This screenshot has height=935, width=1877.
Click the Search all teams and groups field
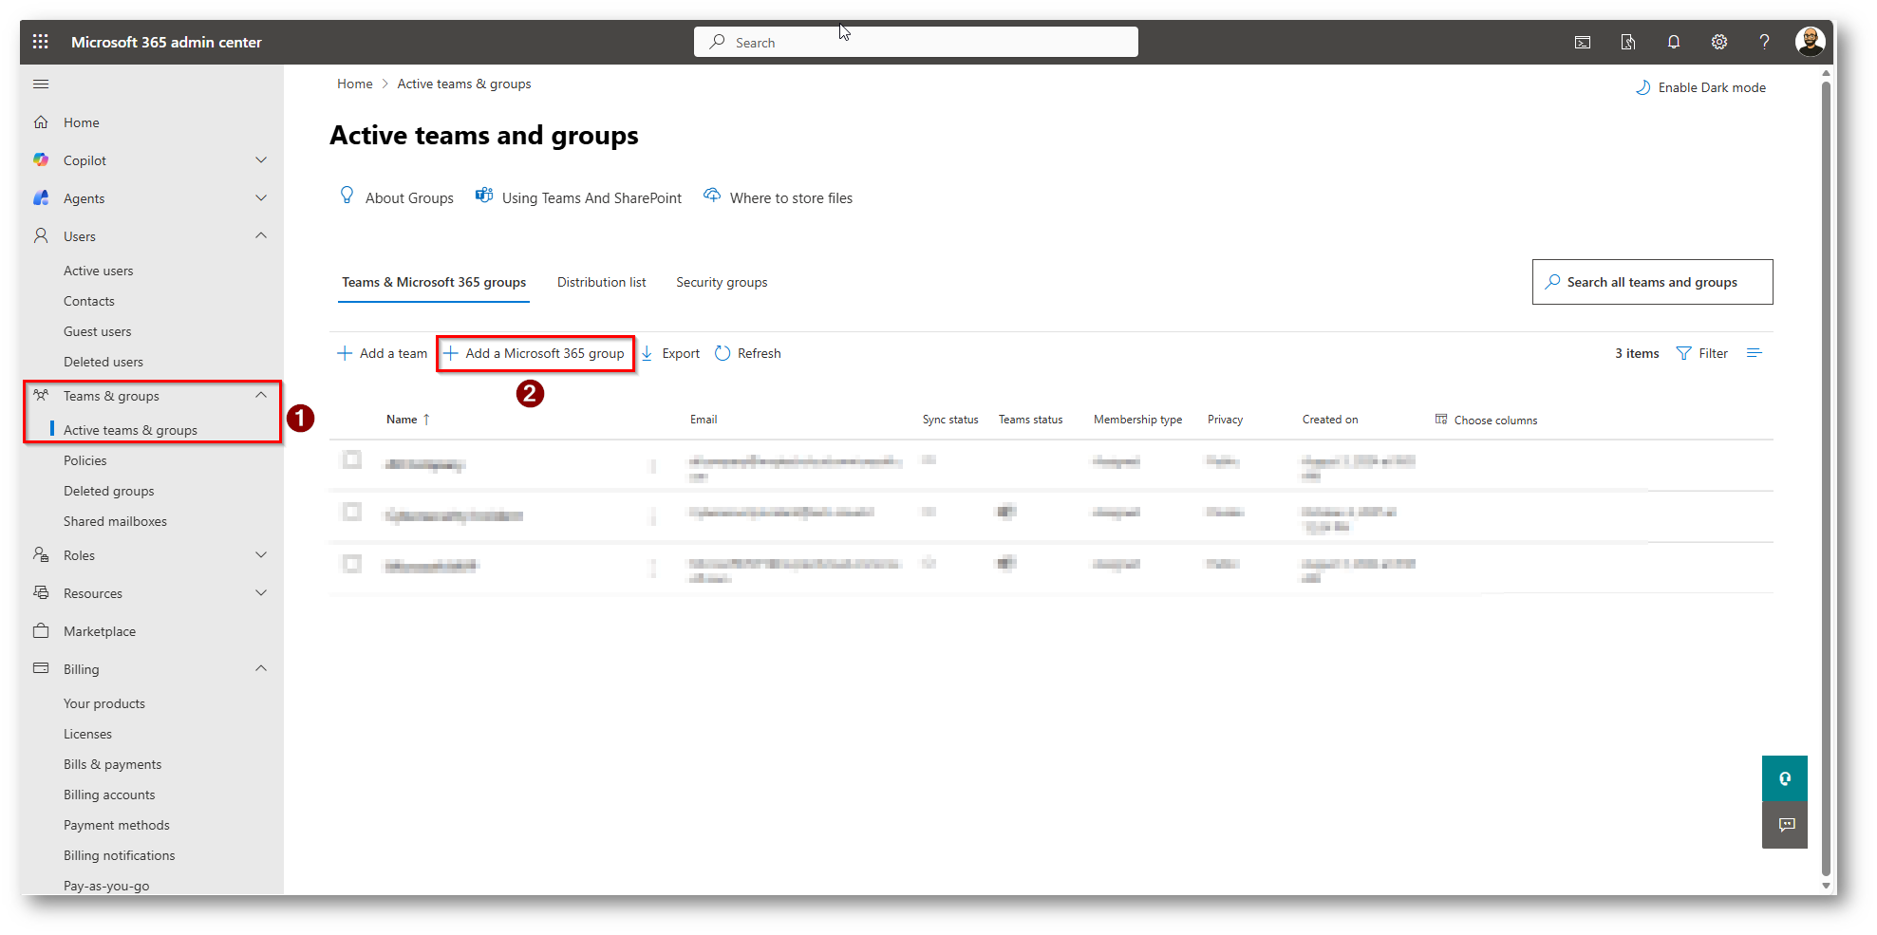coord(1652,282)
